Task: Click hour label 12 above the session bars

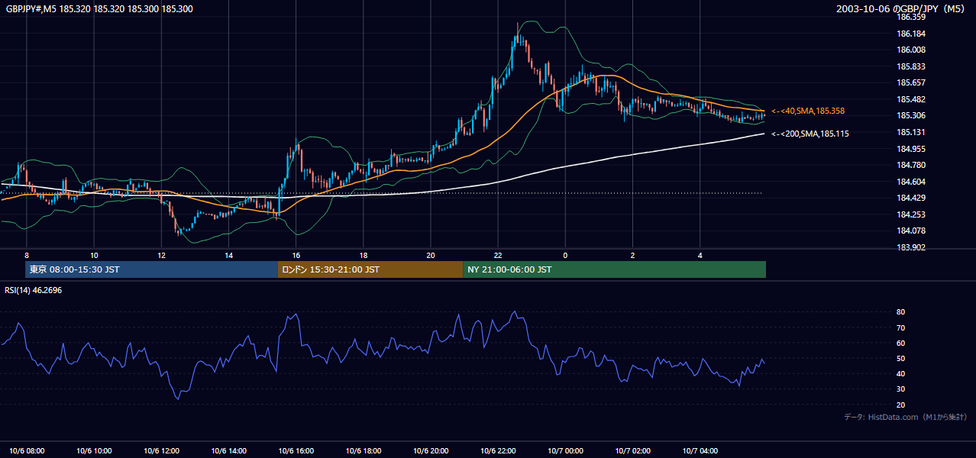Action: [161, 255]
